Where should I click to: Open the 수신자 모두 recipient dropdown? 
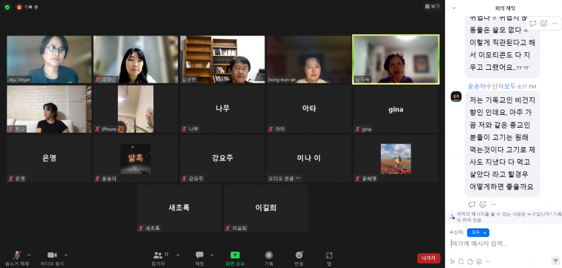(478, 232)
